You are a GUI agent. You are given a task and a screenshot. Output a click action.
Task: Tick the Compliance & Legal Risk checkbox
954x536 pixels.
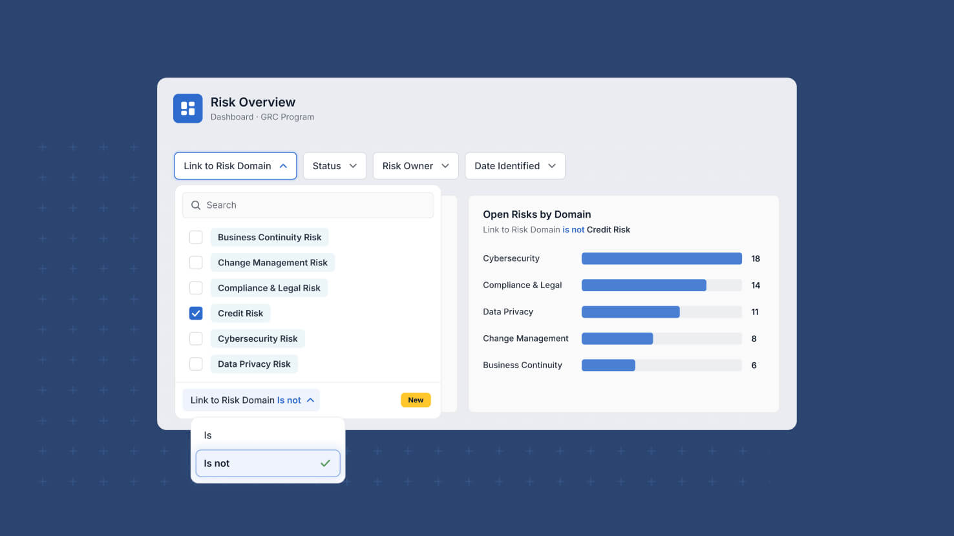click(x=196, y=288)
